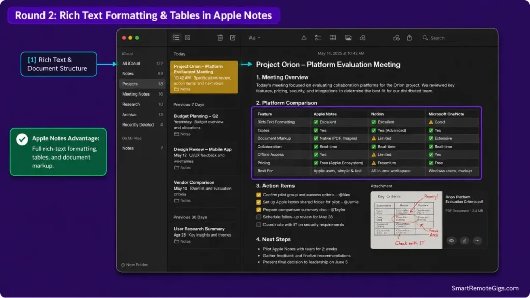Open Design Review – Mobile App note

(204, 158)
